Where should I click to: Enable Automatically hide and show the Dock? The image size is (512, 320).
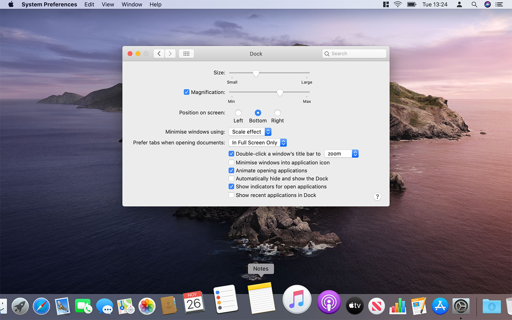231,178
